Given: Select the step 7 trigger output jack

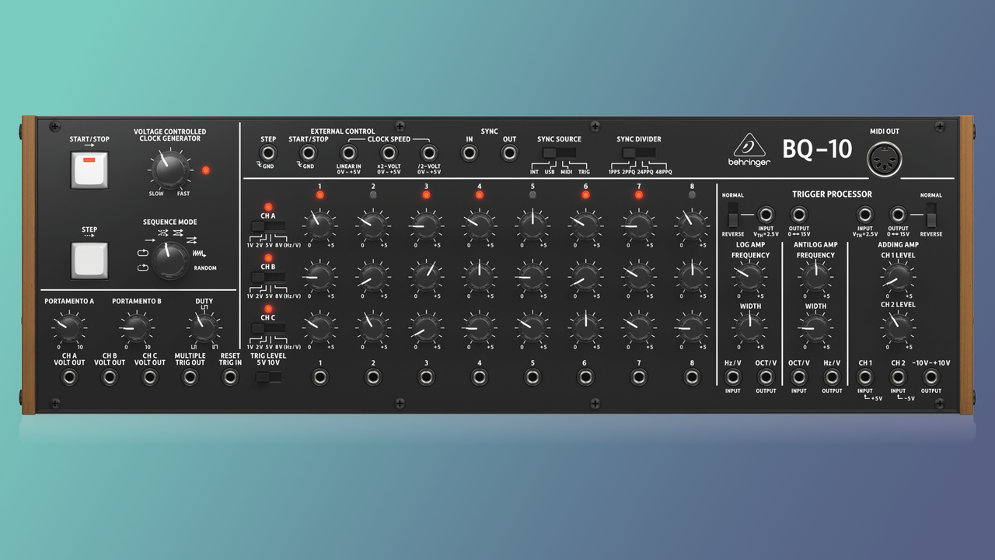Looking at the screenshot, I should tap(639, 377).
